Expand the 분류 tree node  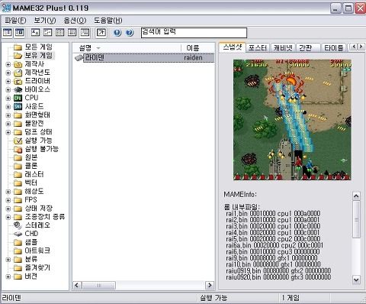pos(8,260)
